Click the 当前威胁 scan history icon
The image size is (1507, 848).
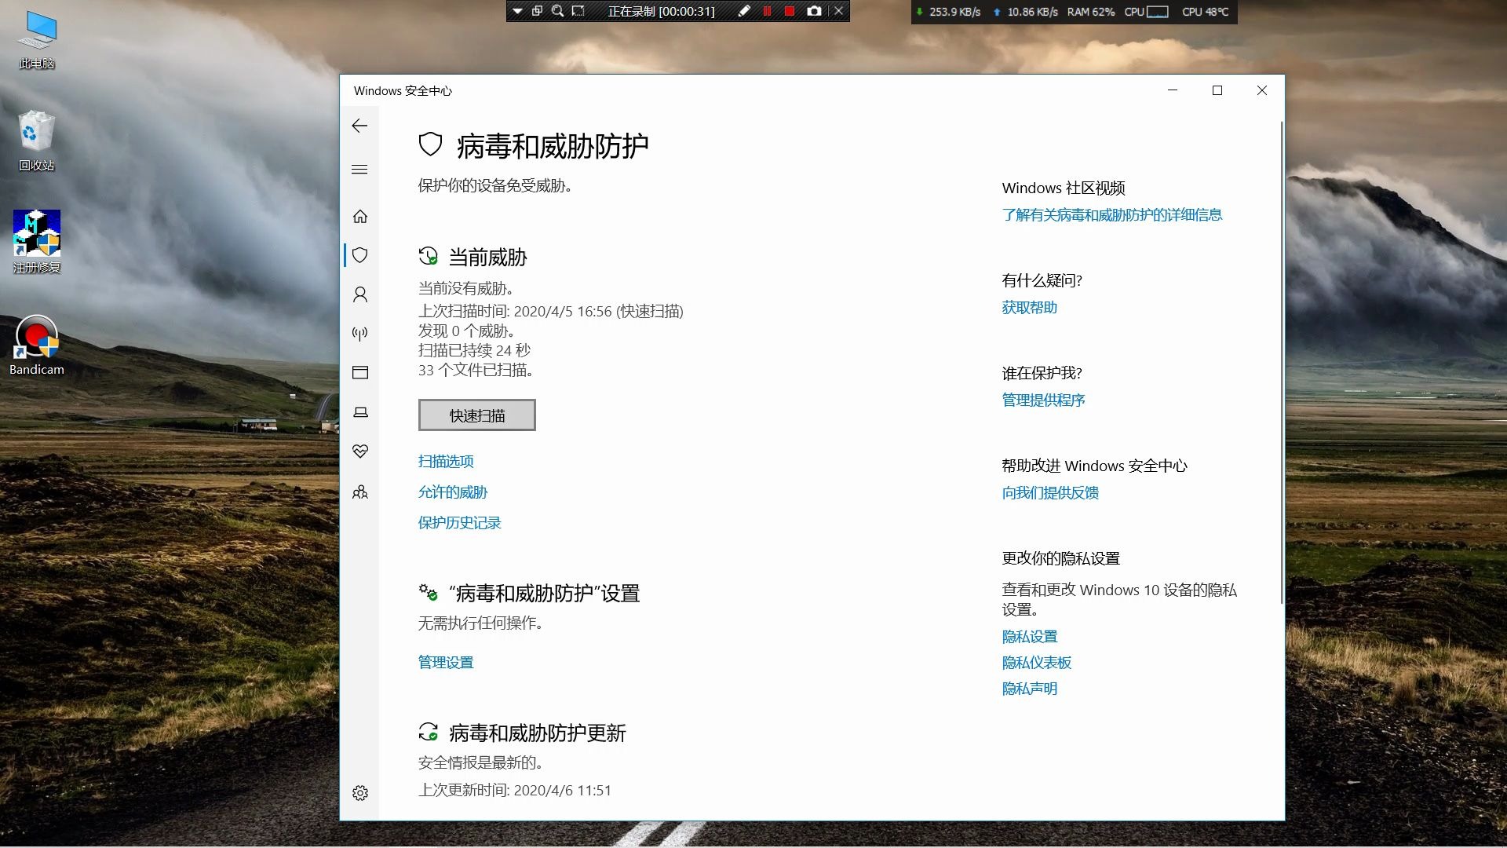pyautogui.click(x=428, y=256)
